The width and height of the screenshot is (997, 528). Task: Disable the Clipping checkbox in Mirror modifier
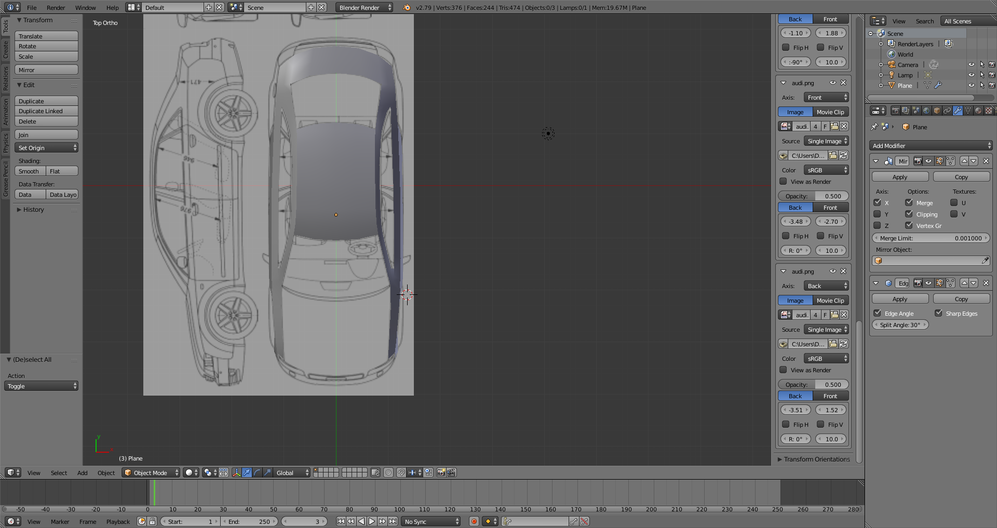(x=909, y=214)
